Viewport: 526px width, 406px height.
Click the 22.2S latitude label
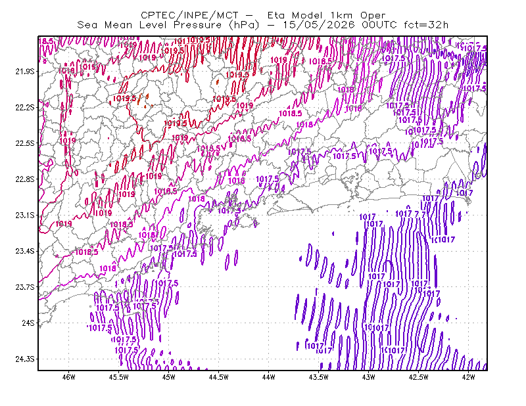[24, 107]
